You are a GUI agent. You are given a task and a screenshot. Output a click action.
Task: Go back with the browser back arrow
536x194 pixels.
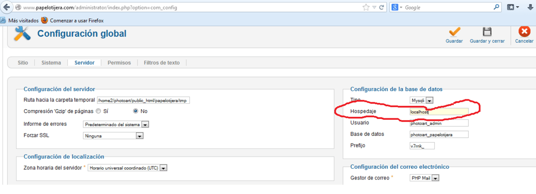click(x=6, y=7)
